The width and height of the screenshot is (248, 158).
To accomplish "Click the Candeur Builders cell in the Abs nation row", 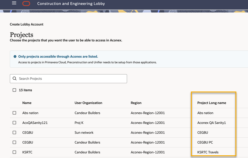I will coord(88,113).
